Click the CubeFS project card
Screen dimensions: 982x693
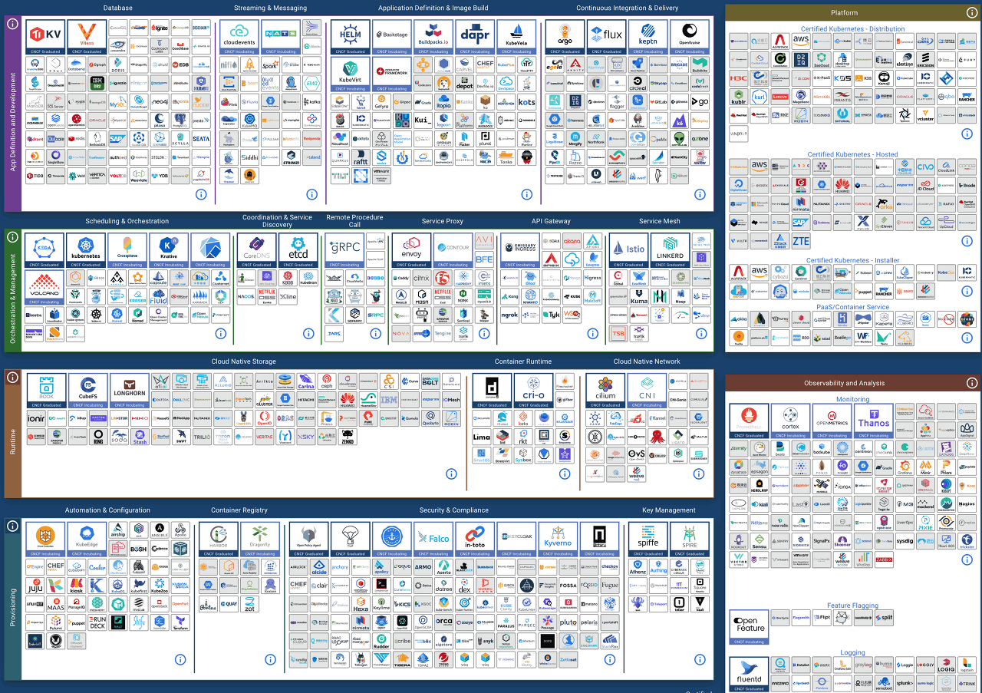[x=87, y=391]
